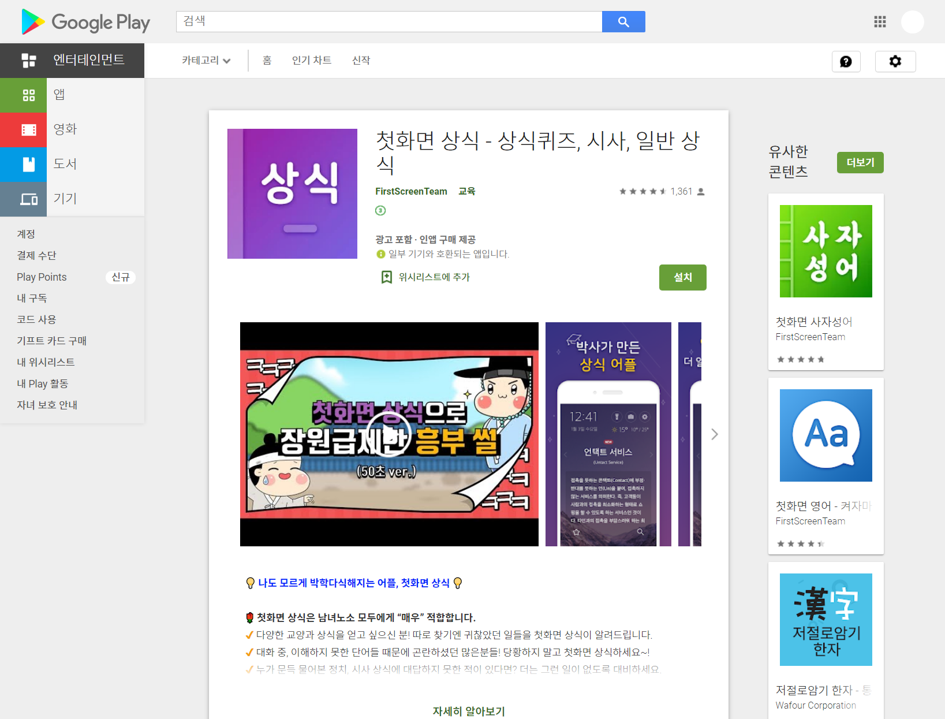Open the 교육 category link
Screen dimensions: 945x719
click(466, 191)
